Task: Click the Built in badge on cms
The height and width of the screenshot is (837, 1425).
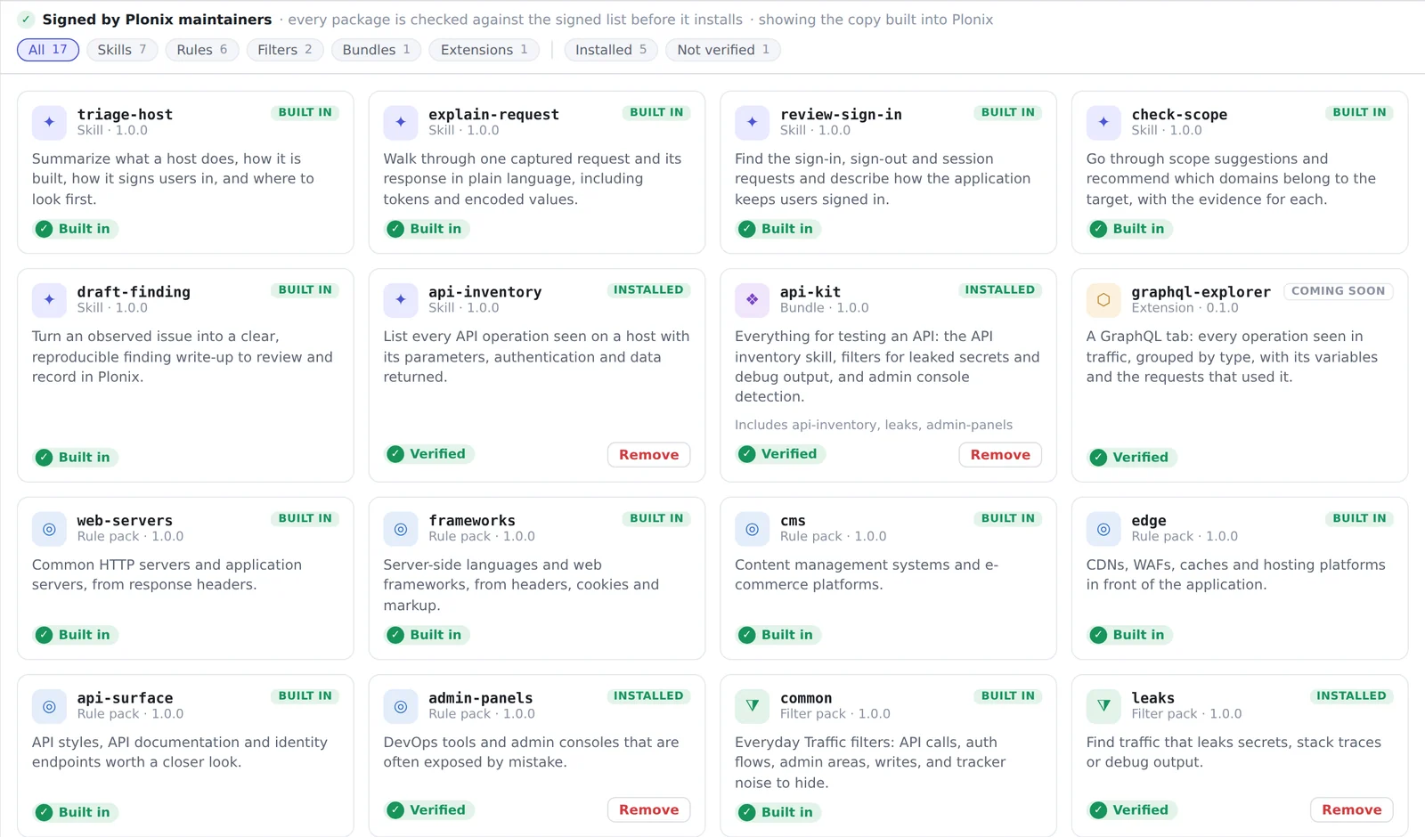Action: coord(778,635)
